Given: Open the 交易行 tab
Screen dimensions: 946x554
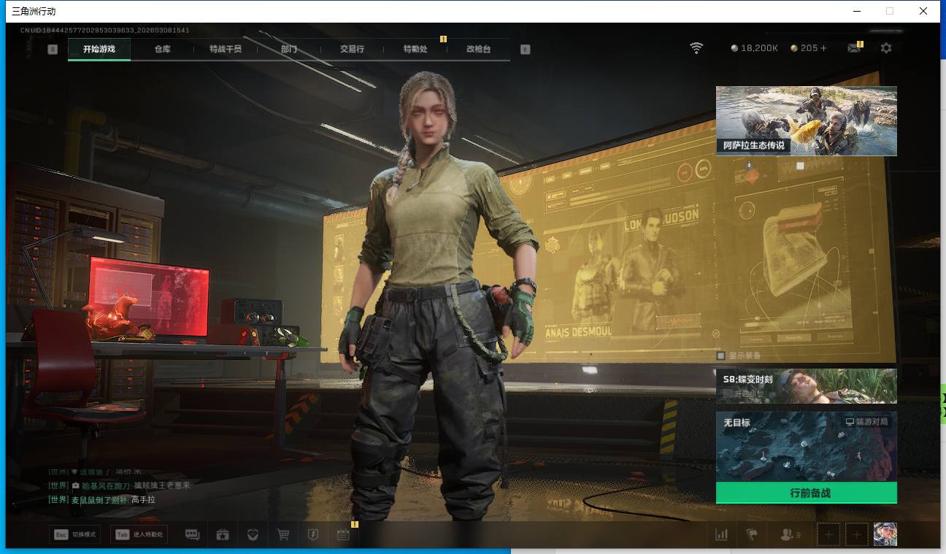Looking at the screenshot, I should point(352,49).
